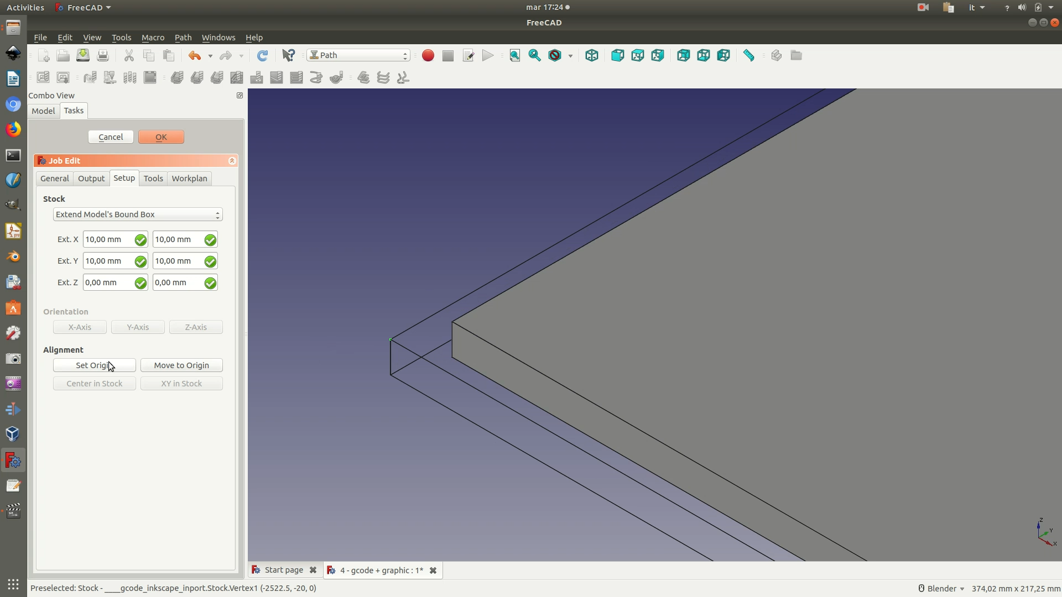This screenshot has width=1062, height=597.
Task: Open the Path workbench selector dropdown
Action: click(x=358, y=55)
